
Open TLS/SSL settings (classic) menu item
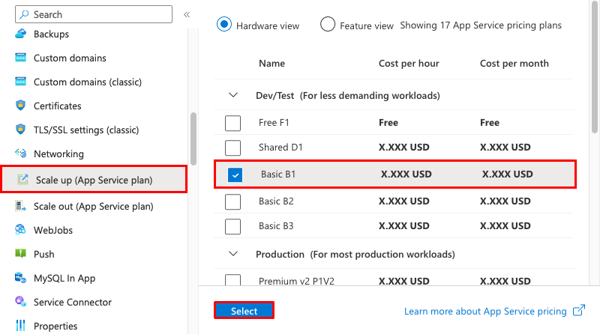tap(86, 130)
